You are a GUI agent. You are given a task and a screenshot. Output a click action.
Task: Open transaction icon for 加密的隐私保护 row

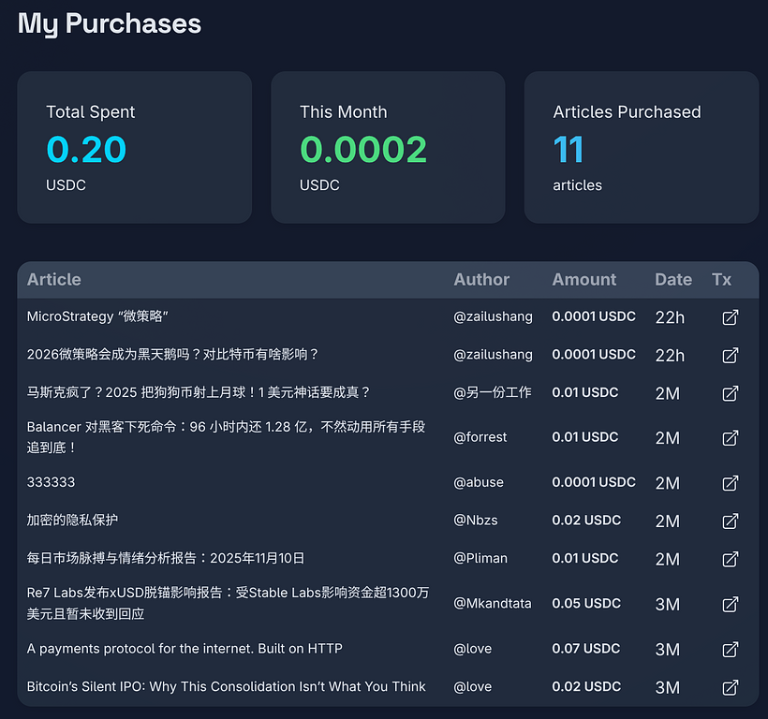(x=731, y=521)
